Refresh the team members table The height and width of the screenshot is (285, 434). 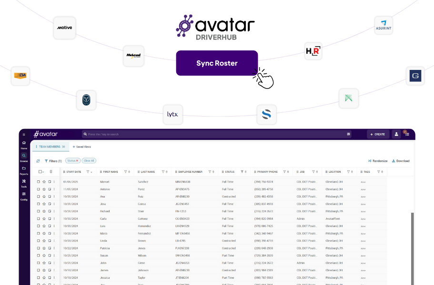(x=38, y=160)
